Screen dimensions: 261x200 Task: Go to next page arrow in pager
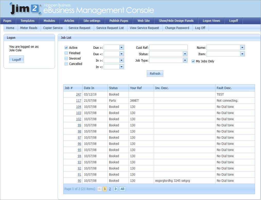click(x=115, y=189)
